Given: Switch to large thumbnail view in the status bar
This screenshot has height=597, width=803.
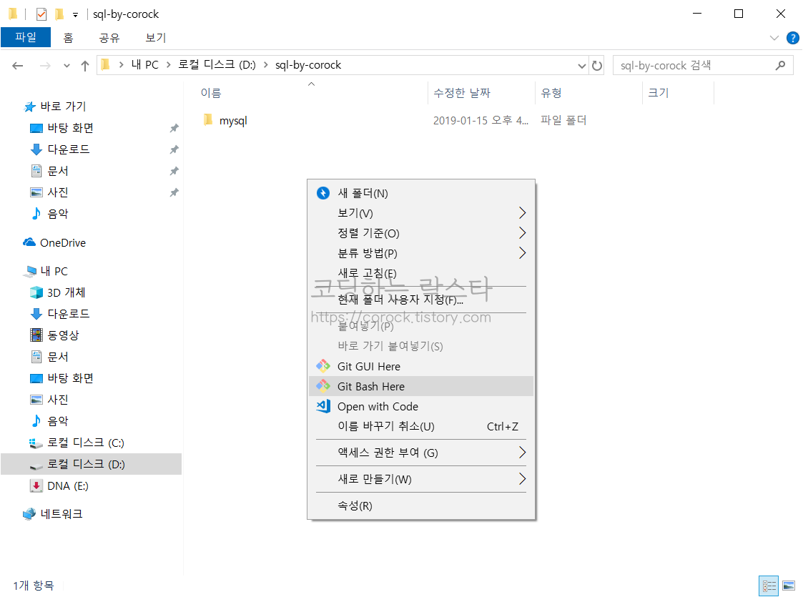Looking at the screenshot, I should (x=787, y=586).
